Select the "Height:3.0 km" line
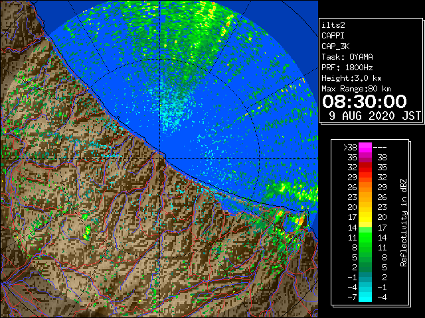Screen dimensions: 425x318 pos(351,78)
